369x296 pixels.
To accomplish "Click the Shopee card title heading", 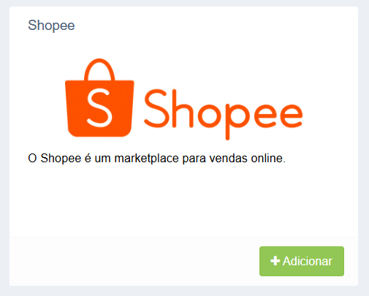I will (51, 25).
